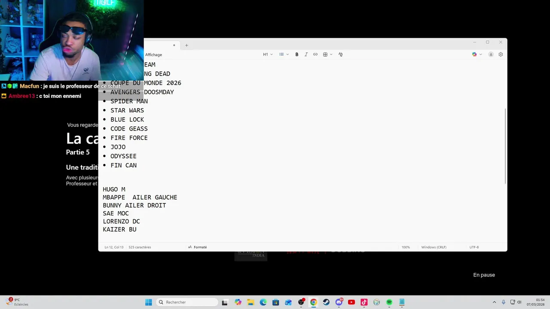
Task: Toggle italic formatting in Notepad
Action: [x=306, y=55]
